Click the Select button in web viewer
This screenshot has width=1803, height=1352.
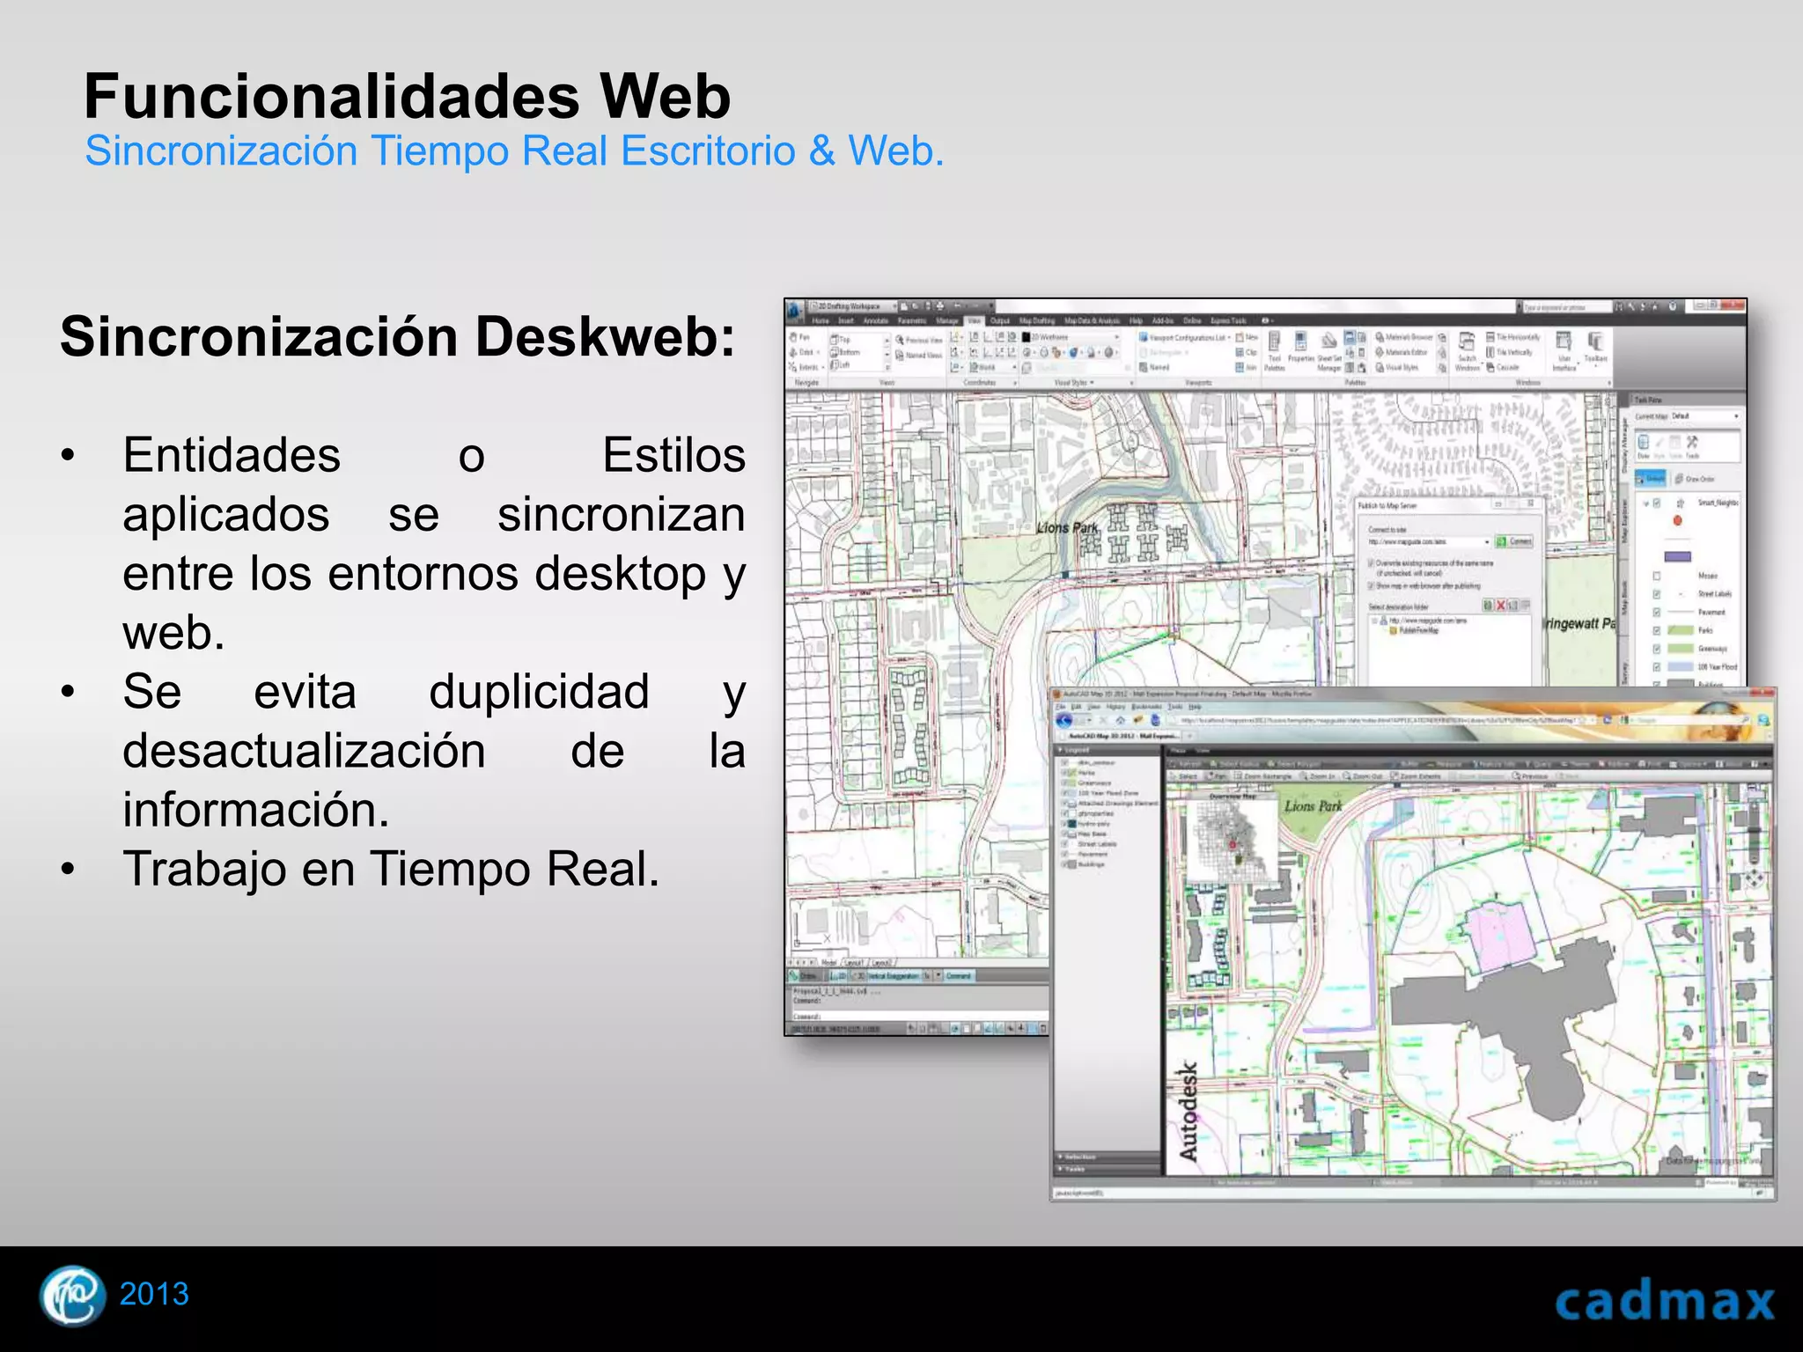(x=1183, y=776)
